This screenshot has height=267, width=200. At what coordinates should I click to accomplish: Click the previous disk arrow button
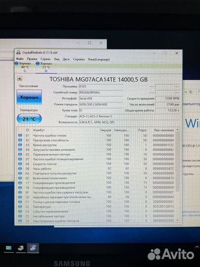tap(20, 79)
